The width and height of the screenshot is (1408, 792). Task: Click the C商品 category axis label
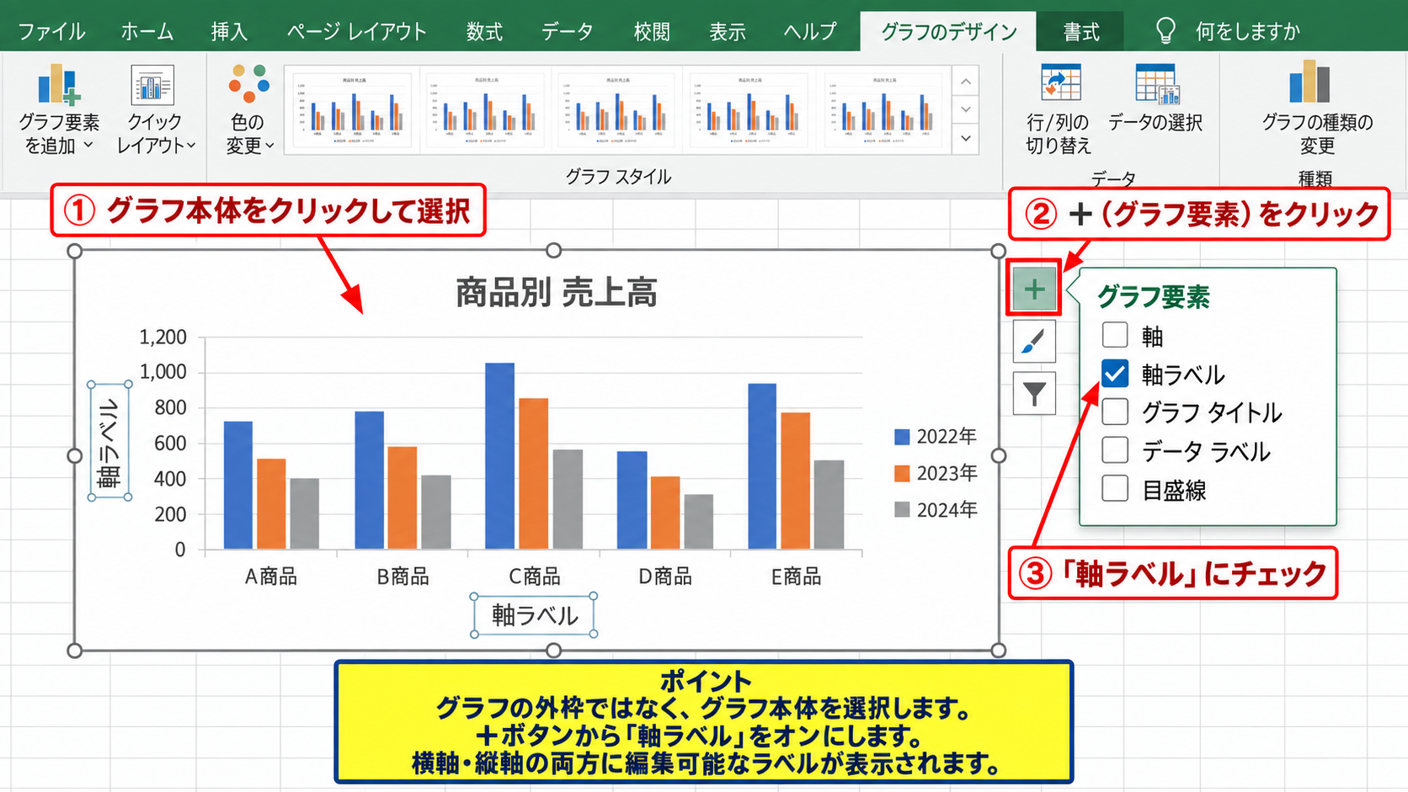coord(535,577)
